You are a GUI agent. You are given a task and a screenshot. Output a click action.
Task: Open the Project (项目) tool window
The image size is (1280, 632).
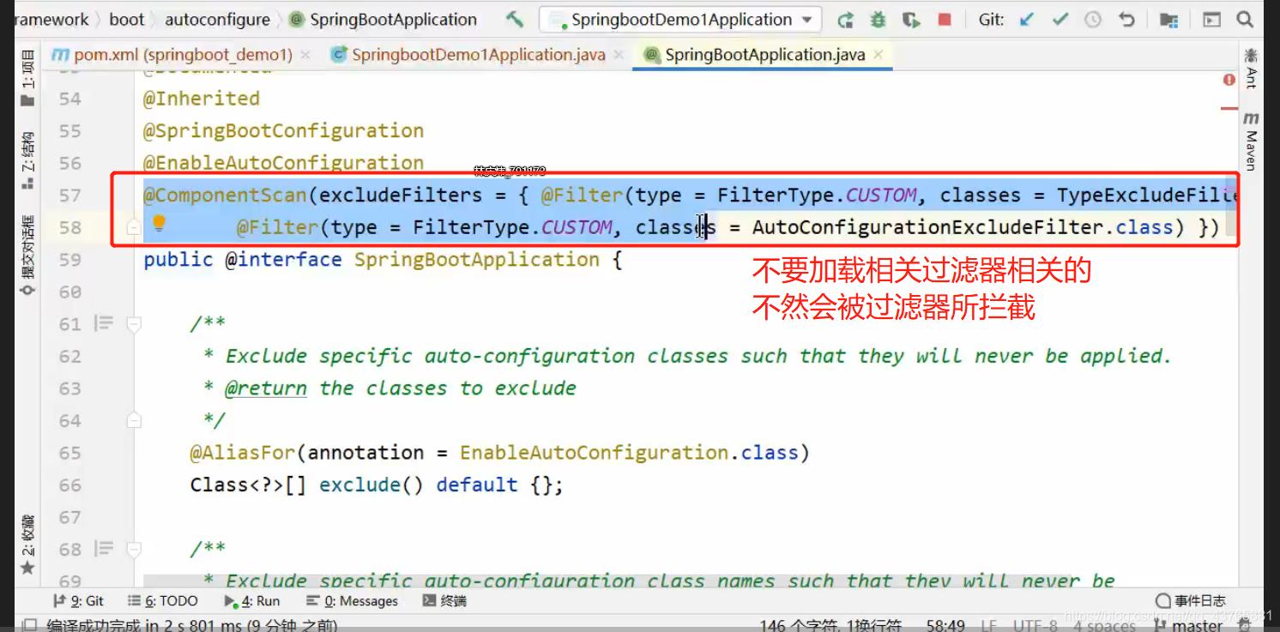tap(27, 78)
